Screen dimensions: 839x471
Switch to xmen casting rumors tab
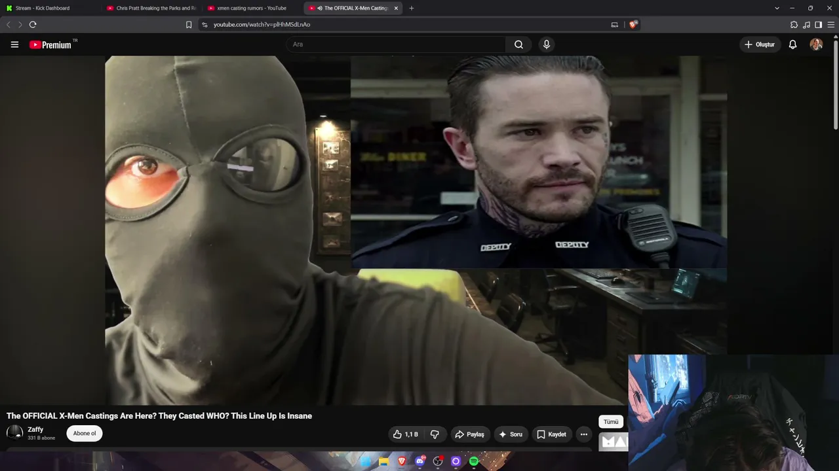click(252, 8)
